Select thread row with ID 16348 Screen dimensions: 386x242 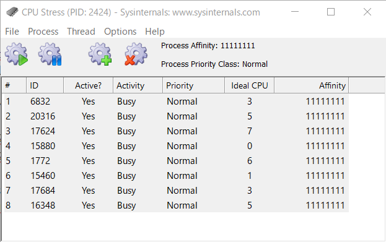pyautogui.click(x=176, y=205)
